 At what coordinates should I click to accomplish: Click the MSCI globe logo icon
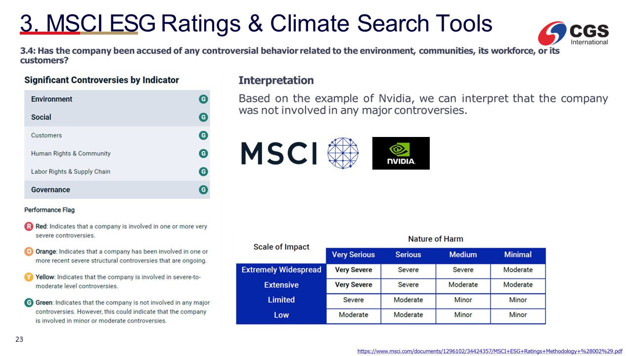pyautogui.click(x=343, y=153)
